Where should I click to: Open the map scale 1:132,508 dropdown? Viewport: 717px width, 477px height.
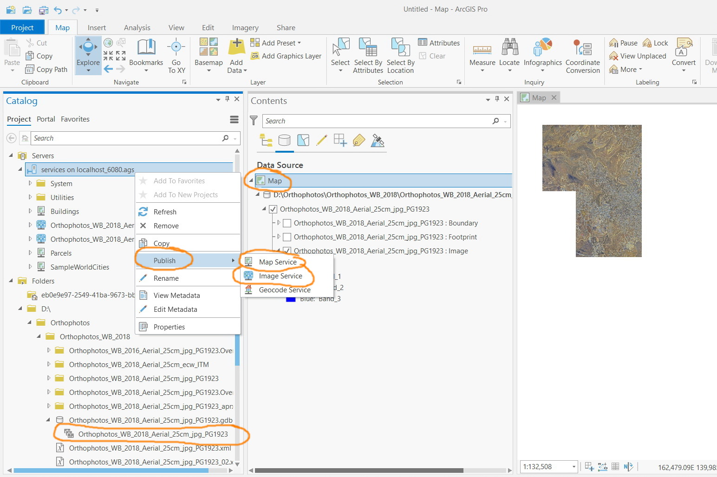coord(574,467)
